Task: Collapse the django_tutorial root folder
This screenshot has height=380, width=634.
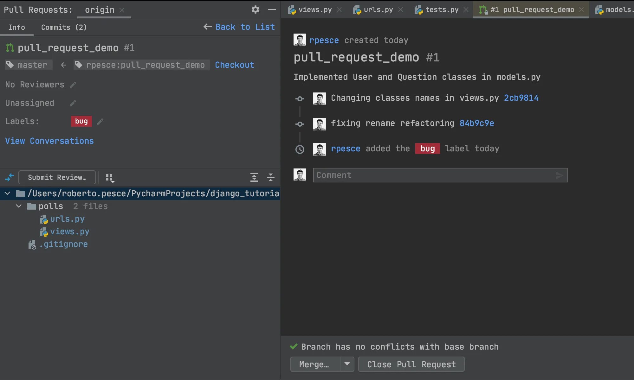Action: tap(7, 193)
